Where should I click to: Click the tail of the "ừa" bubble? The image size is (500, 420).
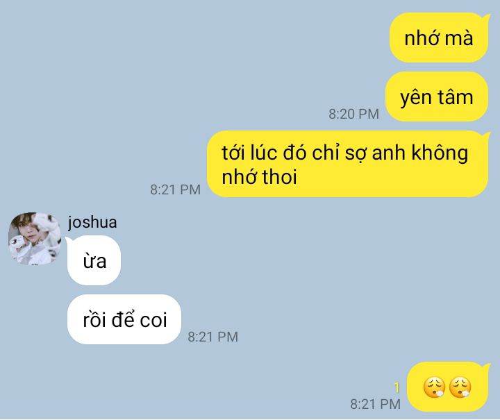(68, 240)
